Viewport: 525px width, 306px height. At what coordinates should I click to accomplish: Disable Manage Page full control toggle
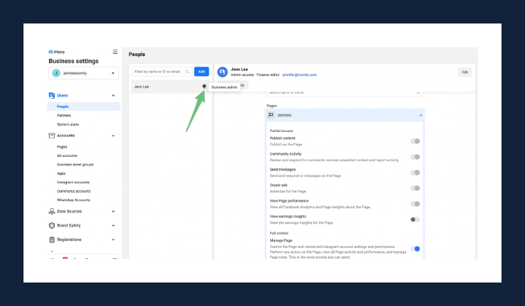[415, 249]
